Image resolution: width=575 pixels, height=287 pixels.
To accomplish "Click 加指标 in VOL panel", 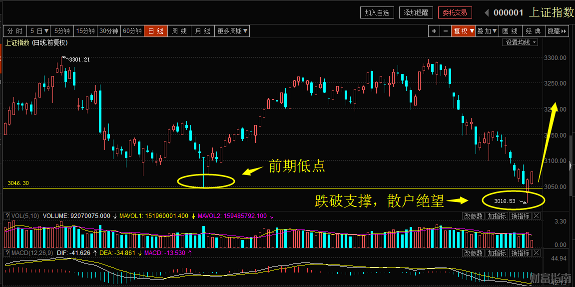I will 497,216.
